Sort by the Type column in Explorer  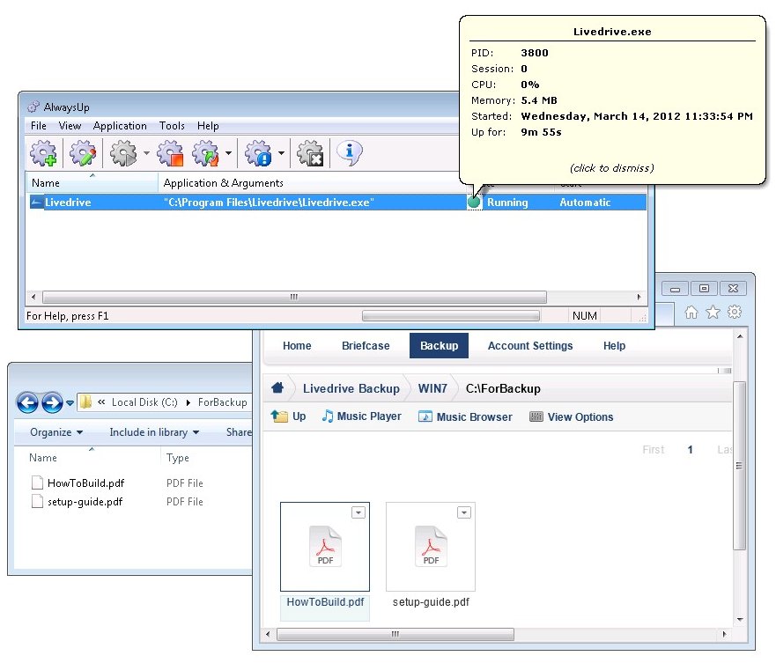click(x=178, y=458)
